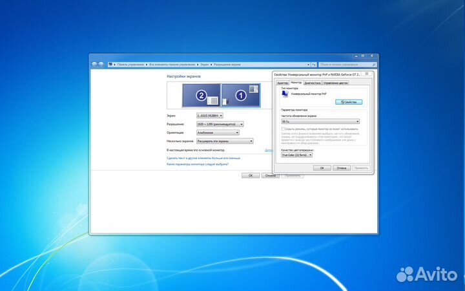Select monitor 1 thumbnail in display arrangement
This screenshot has height=291, width=465.
pyautogui.click(x=240, y=96)
